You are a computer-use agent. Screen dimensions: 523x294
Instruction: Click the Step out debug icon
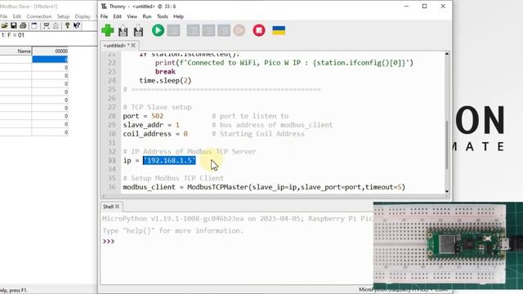pyautogui.click(x=224, y=30)
